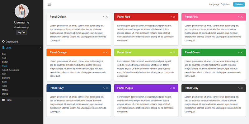Viewport: 249px width, 124px height.
Task: Click the hamburger menu icon in top bar
Action: point(49,4)
